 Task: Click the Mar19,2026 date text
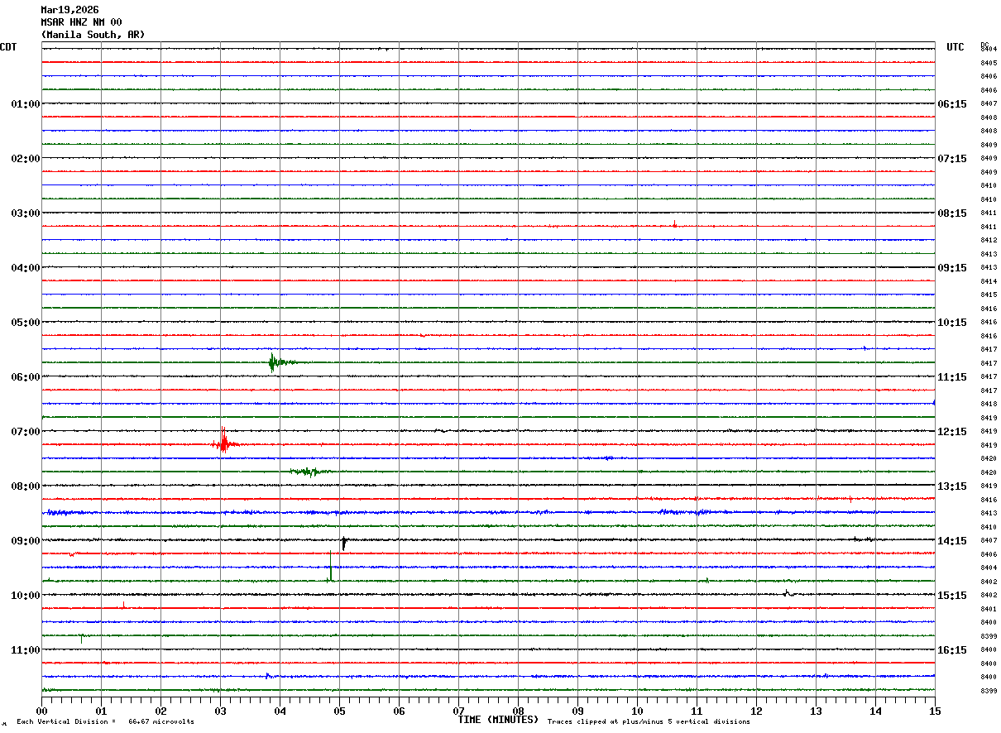tap(69, 10)
